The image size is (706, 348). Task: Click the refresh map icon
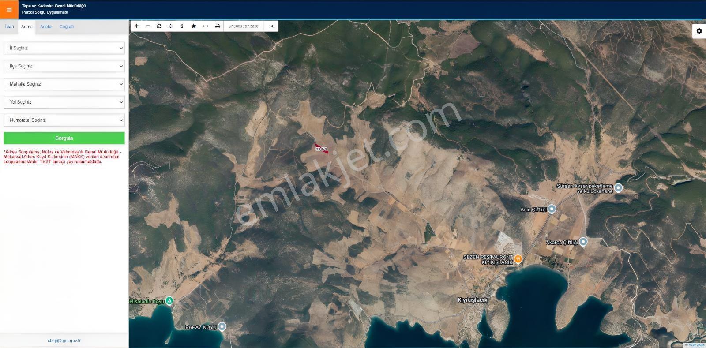159,26
